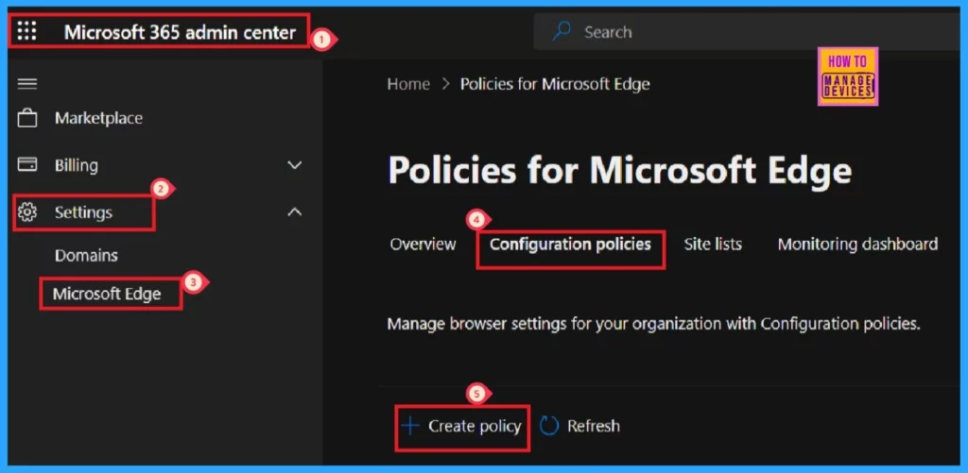The height and width of the screenshot is (473, 968).
Task: Select the Configuration policies tab
Action: [x=570, y=245]
